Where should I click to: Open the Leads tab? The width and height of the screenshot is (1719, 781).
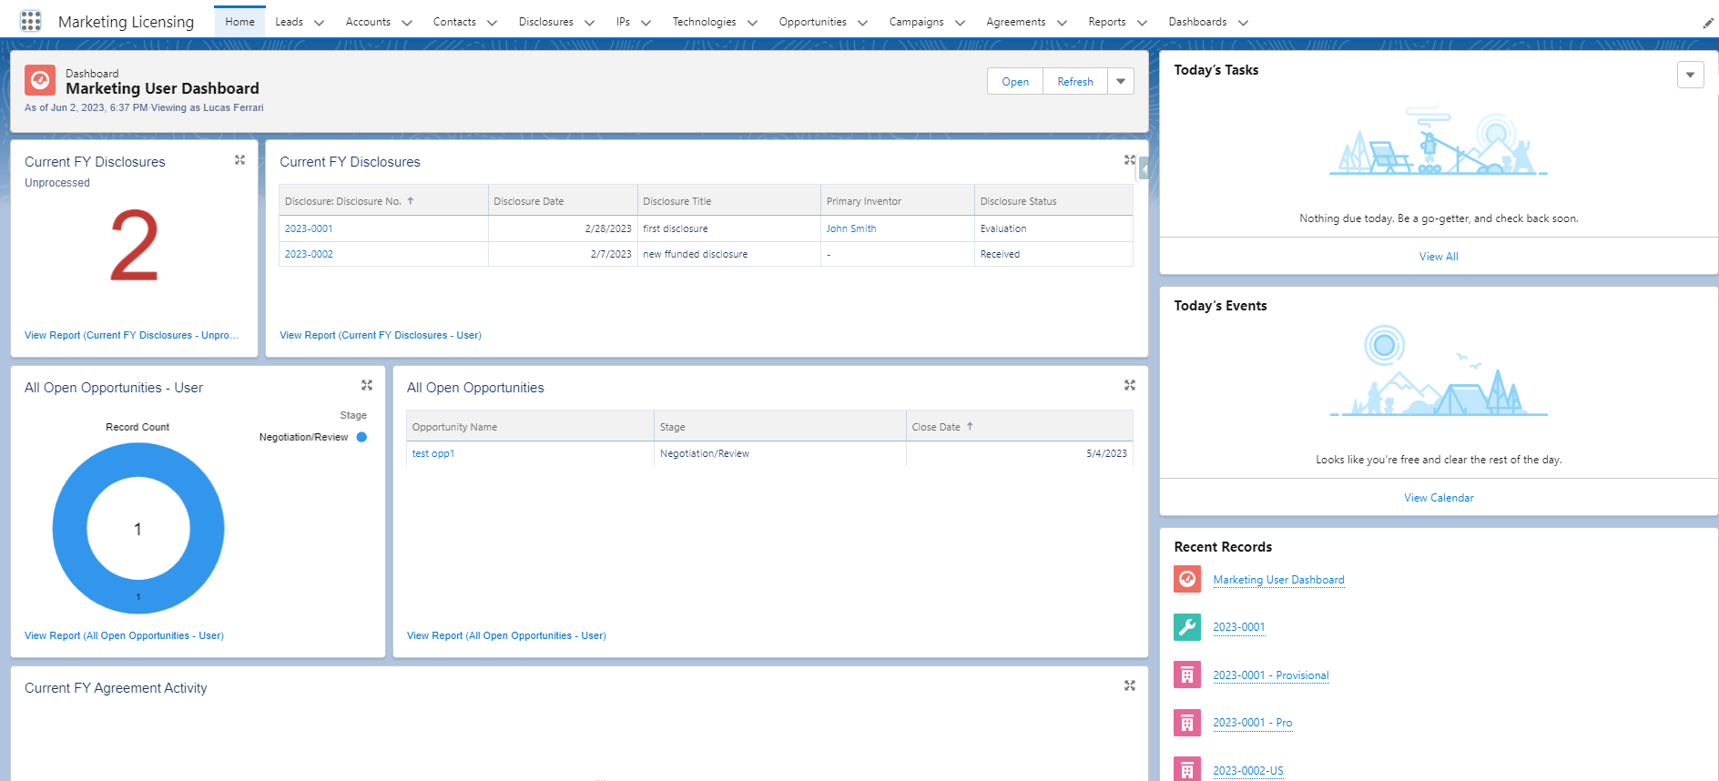coord(290,22)
